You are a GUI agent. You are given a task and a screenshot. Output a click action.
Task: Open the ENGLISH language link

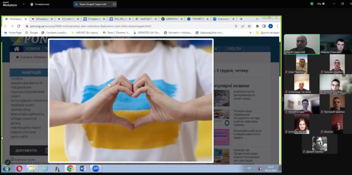coord(234,49)
